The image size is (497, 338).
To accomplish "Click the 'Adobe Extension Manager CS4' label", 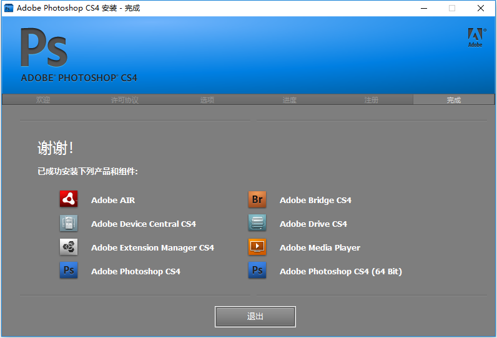I will 153,247.
